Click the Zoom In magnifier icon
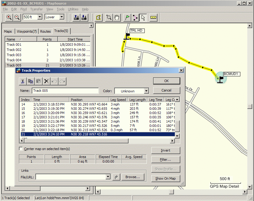The image size is (254, 201). (x=9, y=17)
